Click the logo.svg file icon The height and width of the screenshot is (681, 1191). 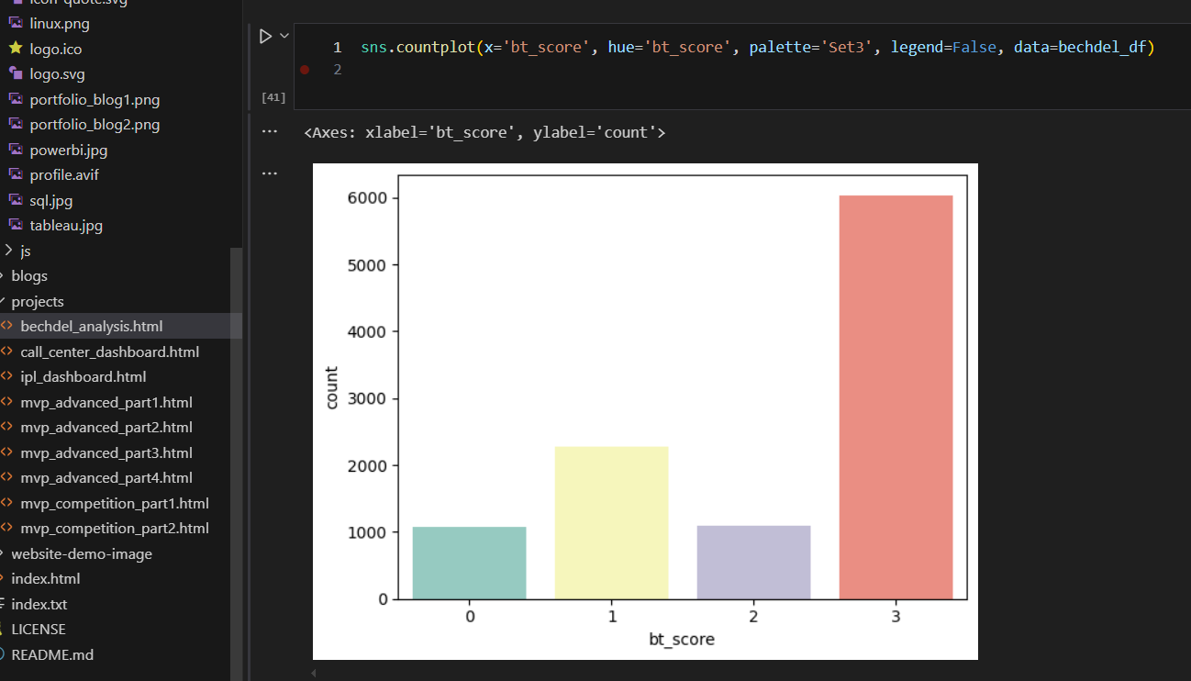tap(16, 73)
